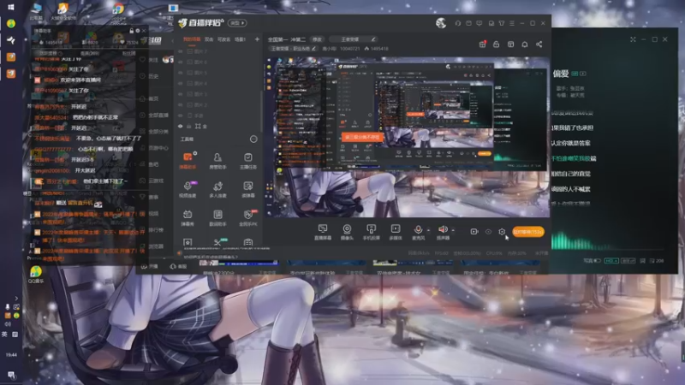
Task: Open the QQ音乐 desktop shortcut
Action: [36, 275]
